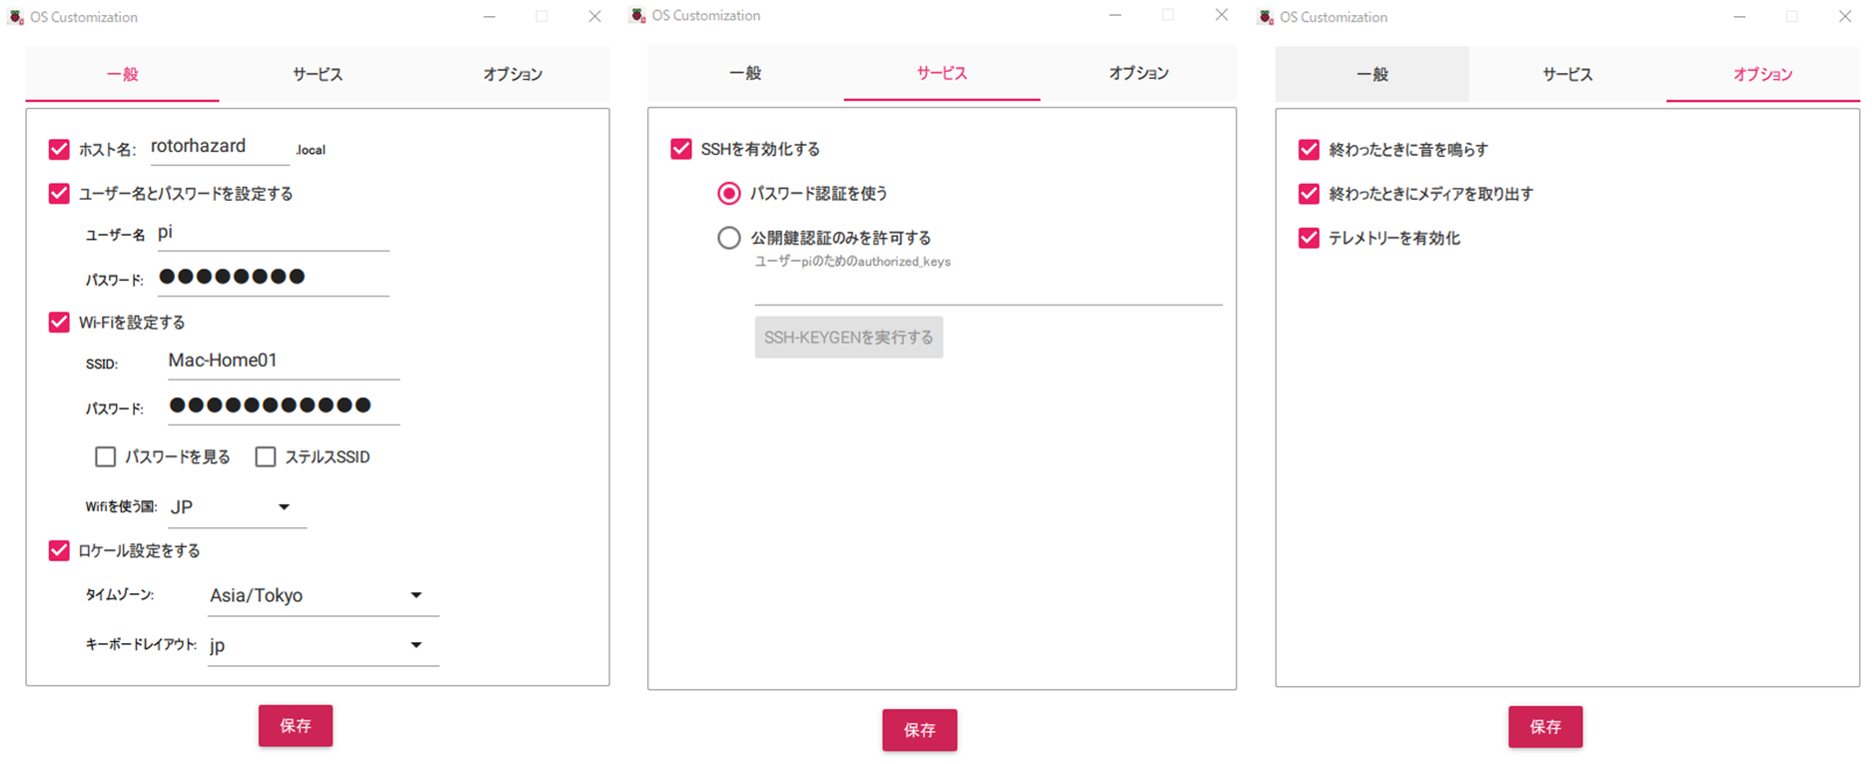Click 保存 button in right window
Image resolution: width=1872 pixels, height=764 pixels.
click(x=1545, y=727)
